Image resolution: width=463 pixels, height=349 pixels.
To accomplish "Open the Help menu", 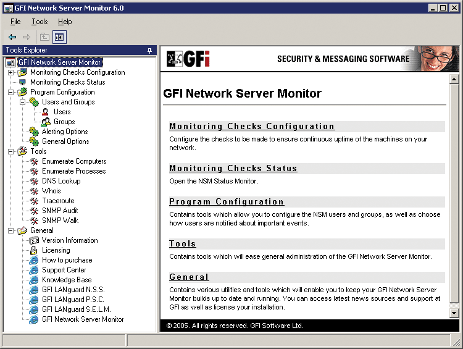I will coord(65,22).
